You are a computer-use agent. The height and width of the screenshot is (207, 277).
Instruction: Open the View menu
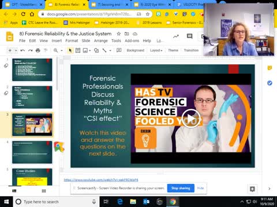pyautogui.click(x=44, y=41)
